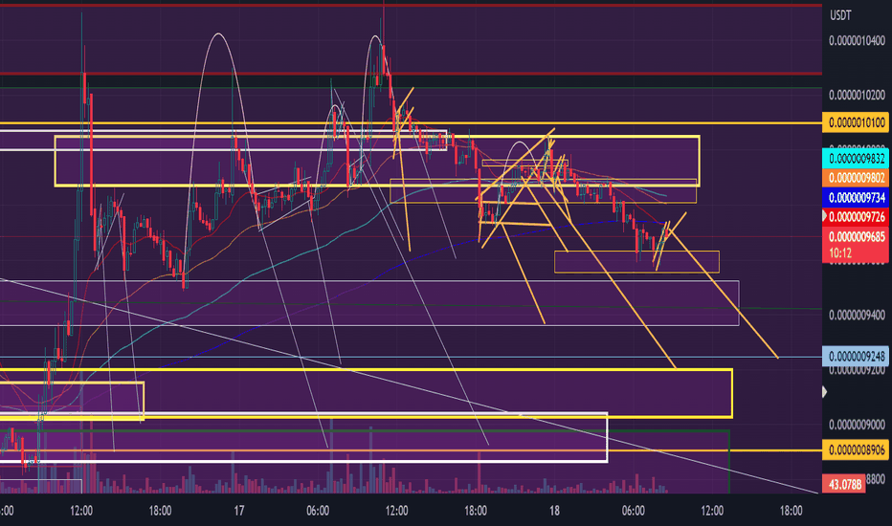This screenshot has height=526, width=892.
Task: Click the 0.0000009400 axis price label
Action: [x=857, y=315]
